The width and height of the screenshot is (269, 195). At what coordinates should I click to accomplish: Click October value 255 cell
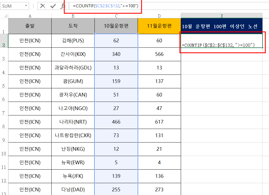tap(116, 189)
